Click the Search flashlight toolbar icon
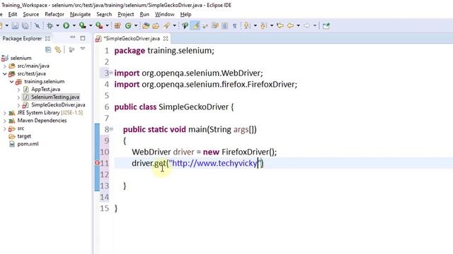 point(167,26)
